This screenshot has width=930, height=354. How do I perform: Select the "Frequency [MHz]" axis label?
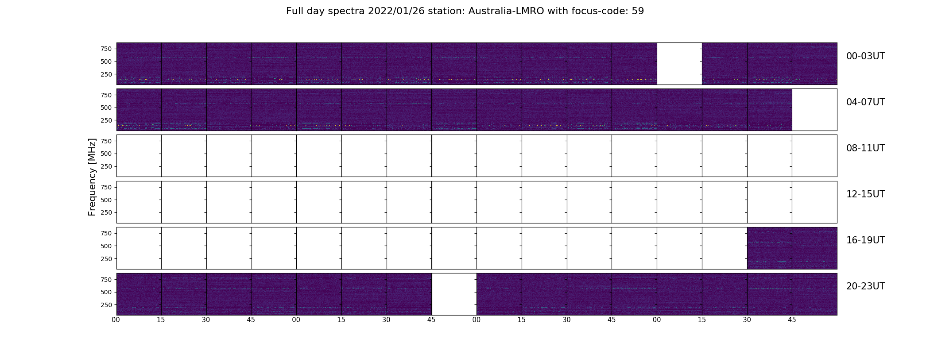[x=92, y=177]
